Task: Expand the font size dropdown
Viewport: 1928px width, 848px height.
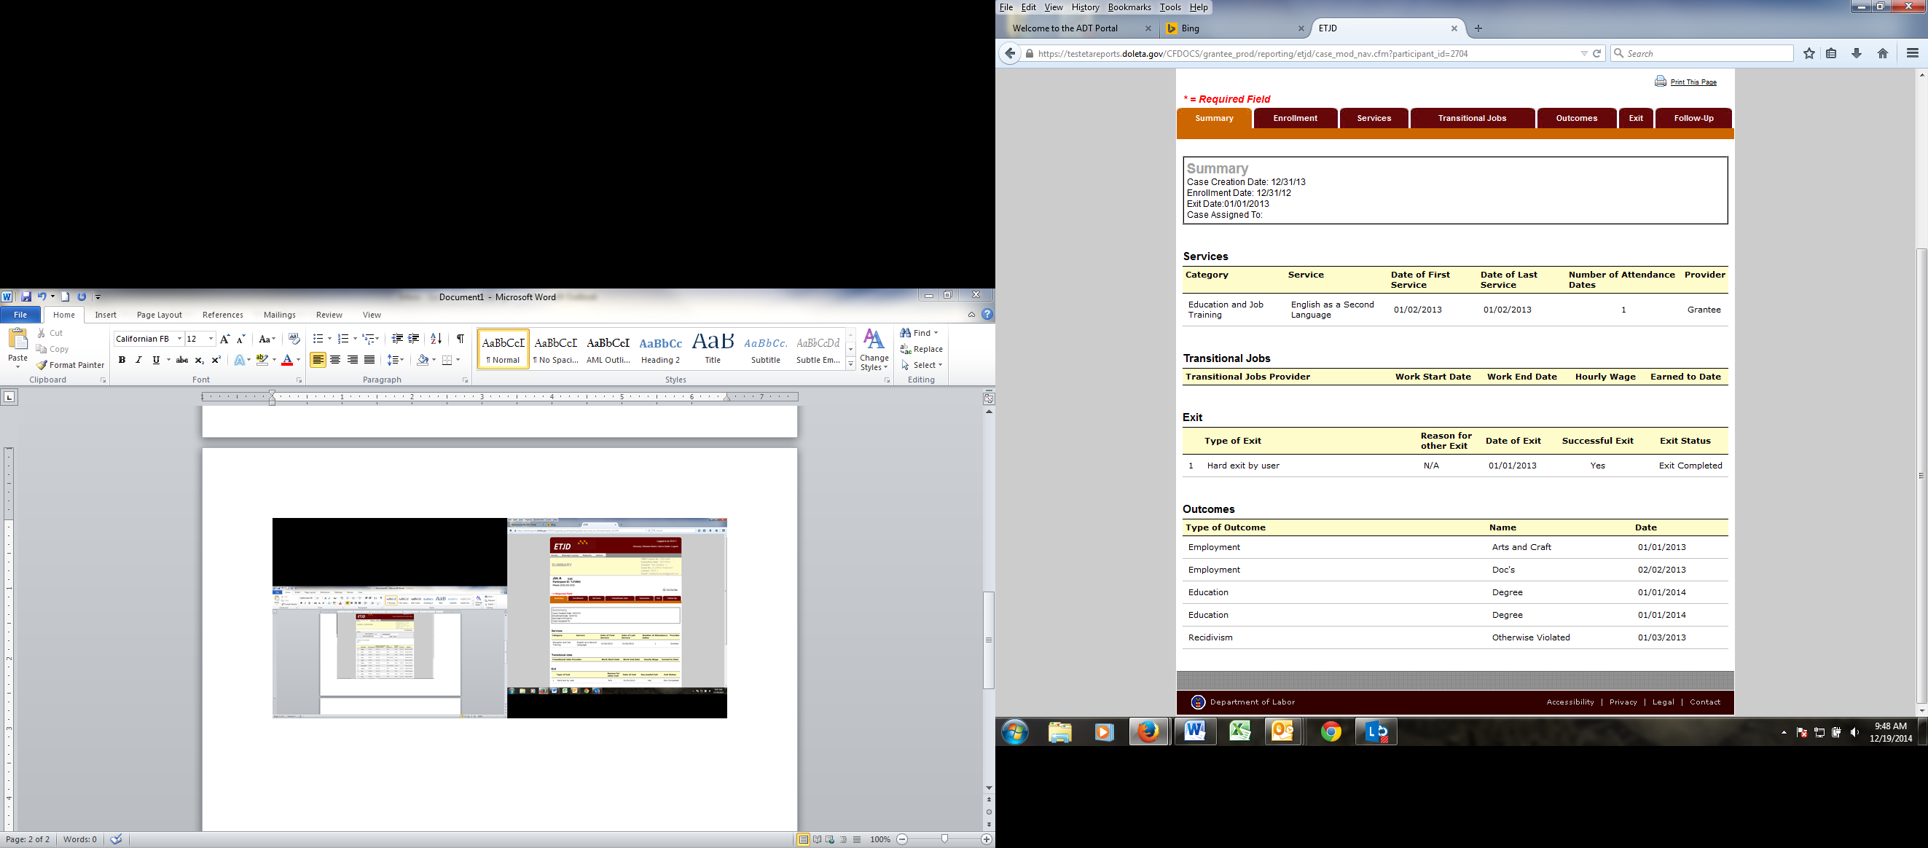Action: pos(211,339)
